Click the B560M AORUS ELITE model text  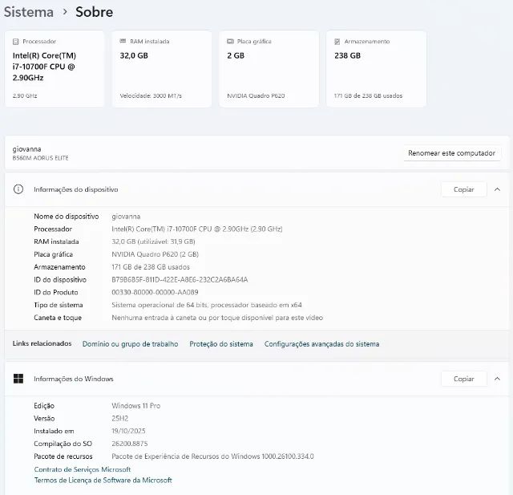pos(41,158)
